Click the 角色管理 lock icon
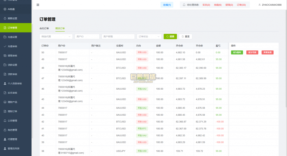 [x=5, y=130]
